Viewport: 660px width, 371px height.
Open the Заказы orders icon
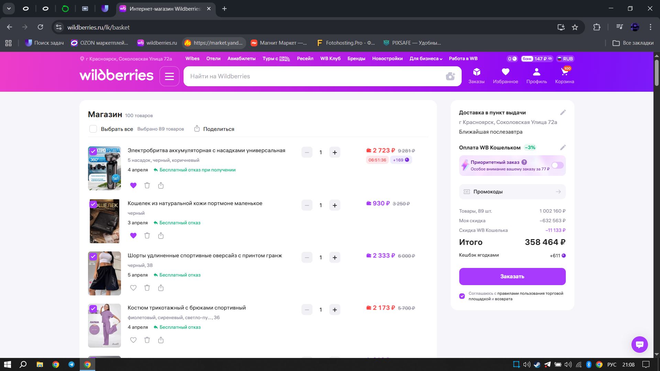pyautogui.click(x=476, y=76)
